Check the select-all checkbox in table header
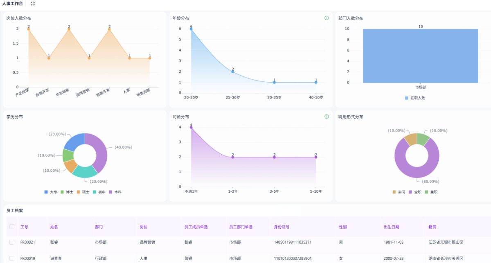This screenshot has height=263, width=491. [12, 227]
